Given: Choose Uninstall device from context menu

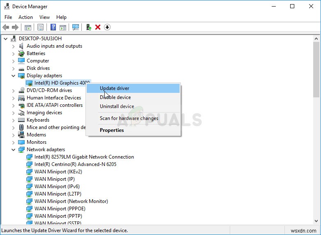Looking at the screenshot, I should (133, 106).
